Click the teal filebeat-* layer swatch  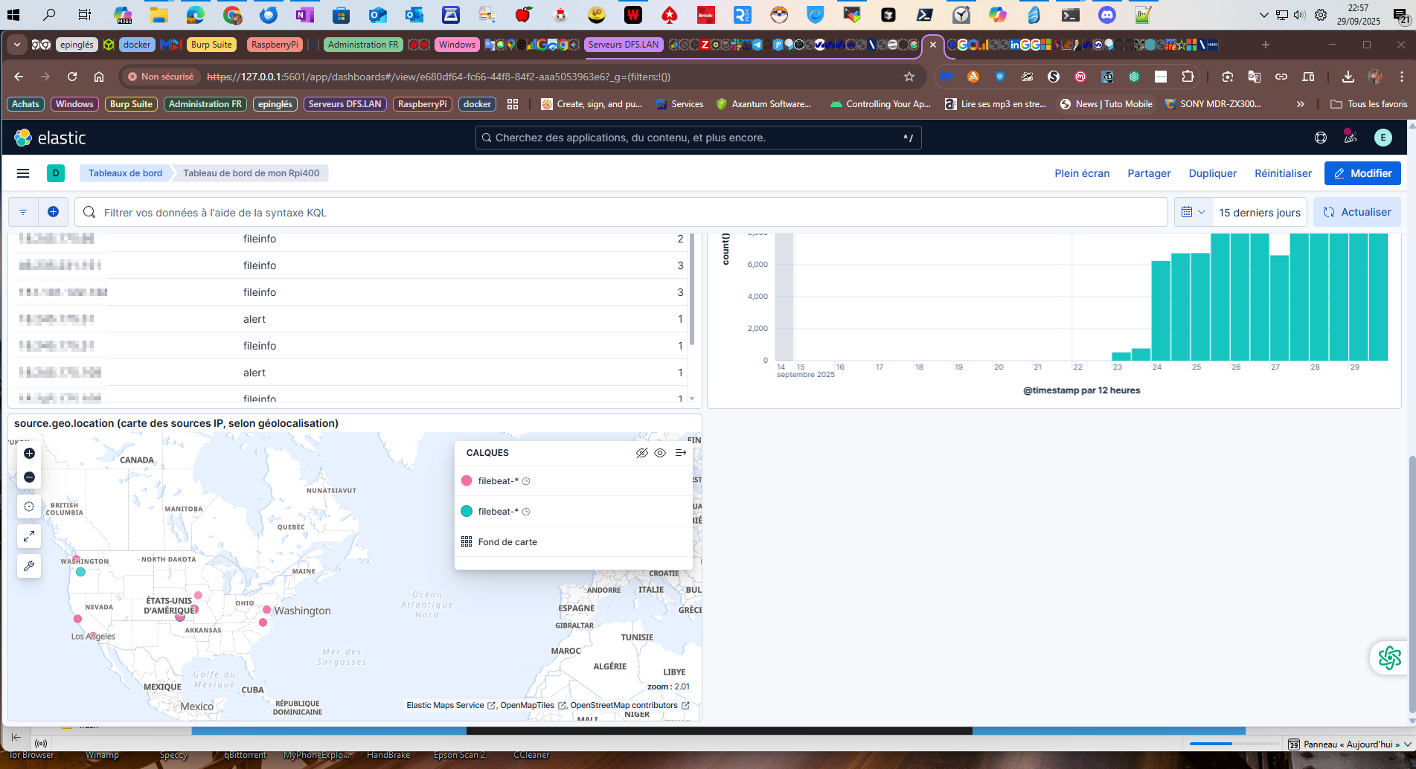point(467,512)
